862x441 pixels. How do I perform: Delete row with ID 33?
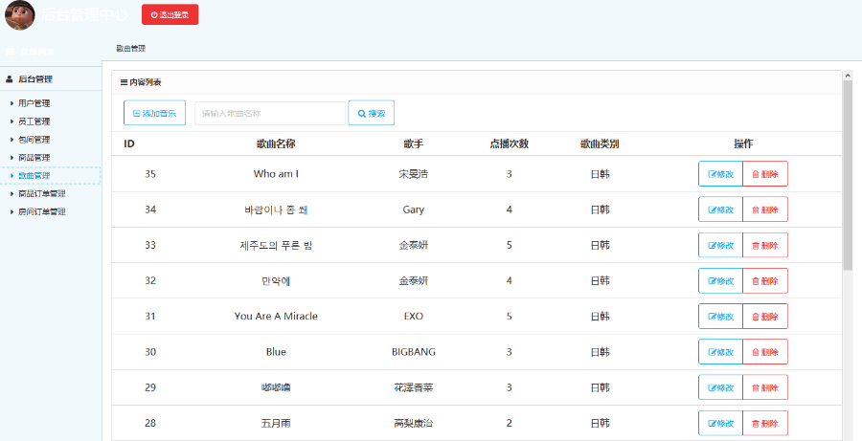(765, 245)
